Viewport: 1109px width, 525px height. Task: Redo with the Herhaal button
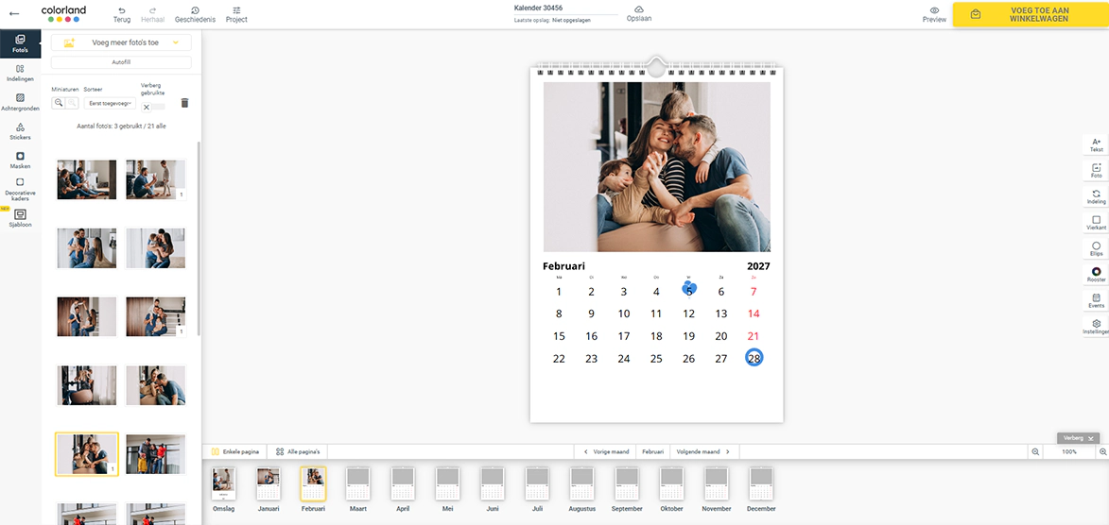[152, 14]
